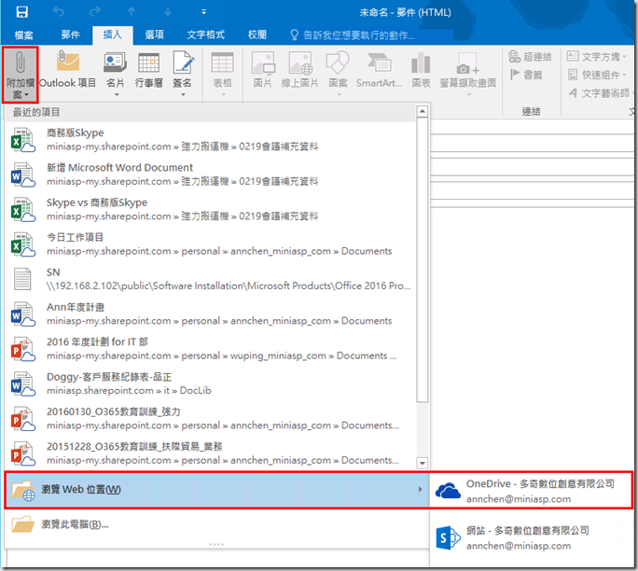The image size is (638, 571).
Task: Click the 附加檔案 attach file button
Action: pyautogui.click(x=21, y=75)
